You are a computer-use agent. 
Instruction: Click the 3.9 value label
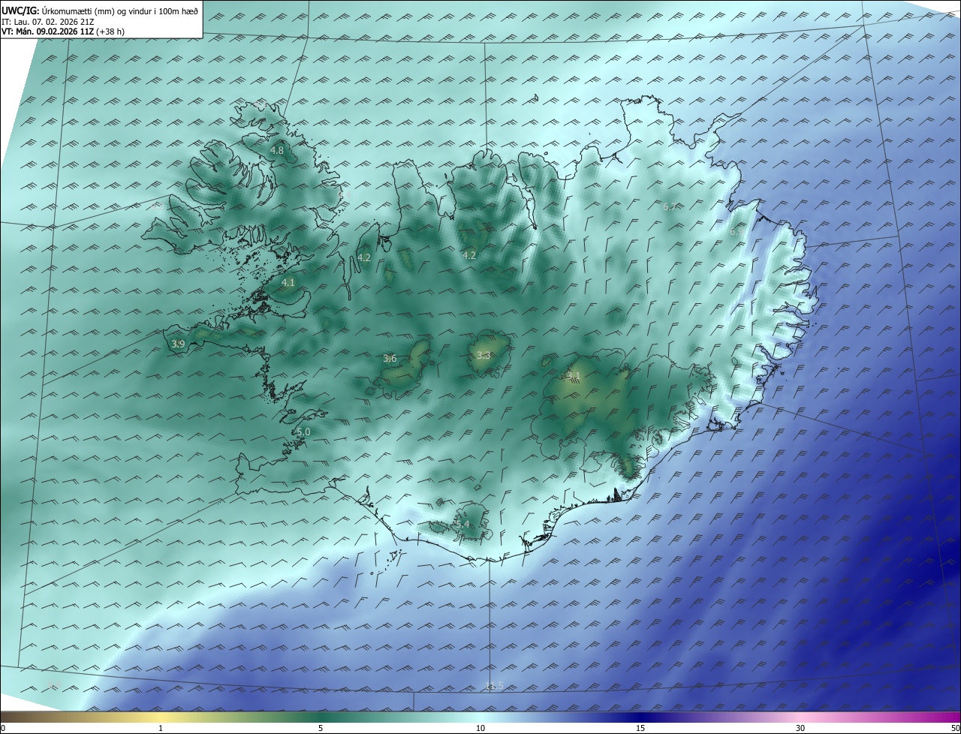click(177, 344)
